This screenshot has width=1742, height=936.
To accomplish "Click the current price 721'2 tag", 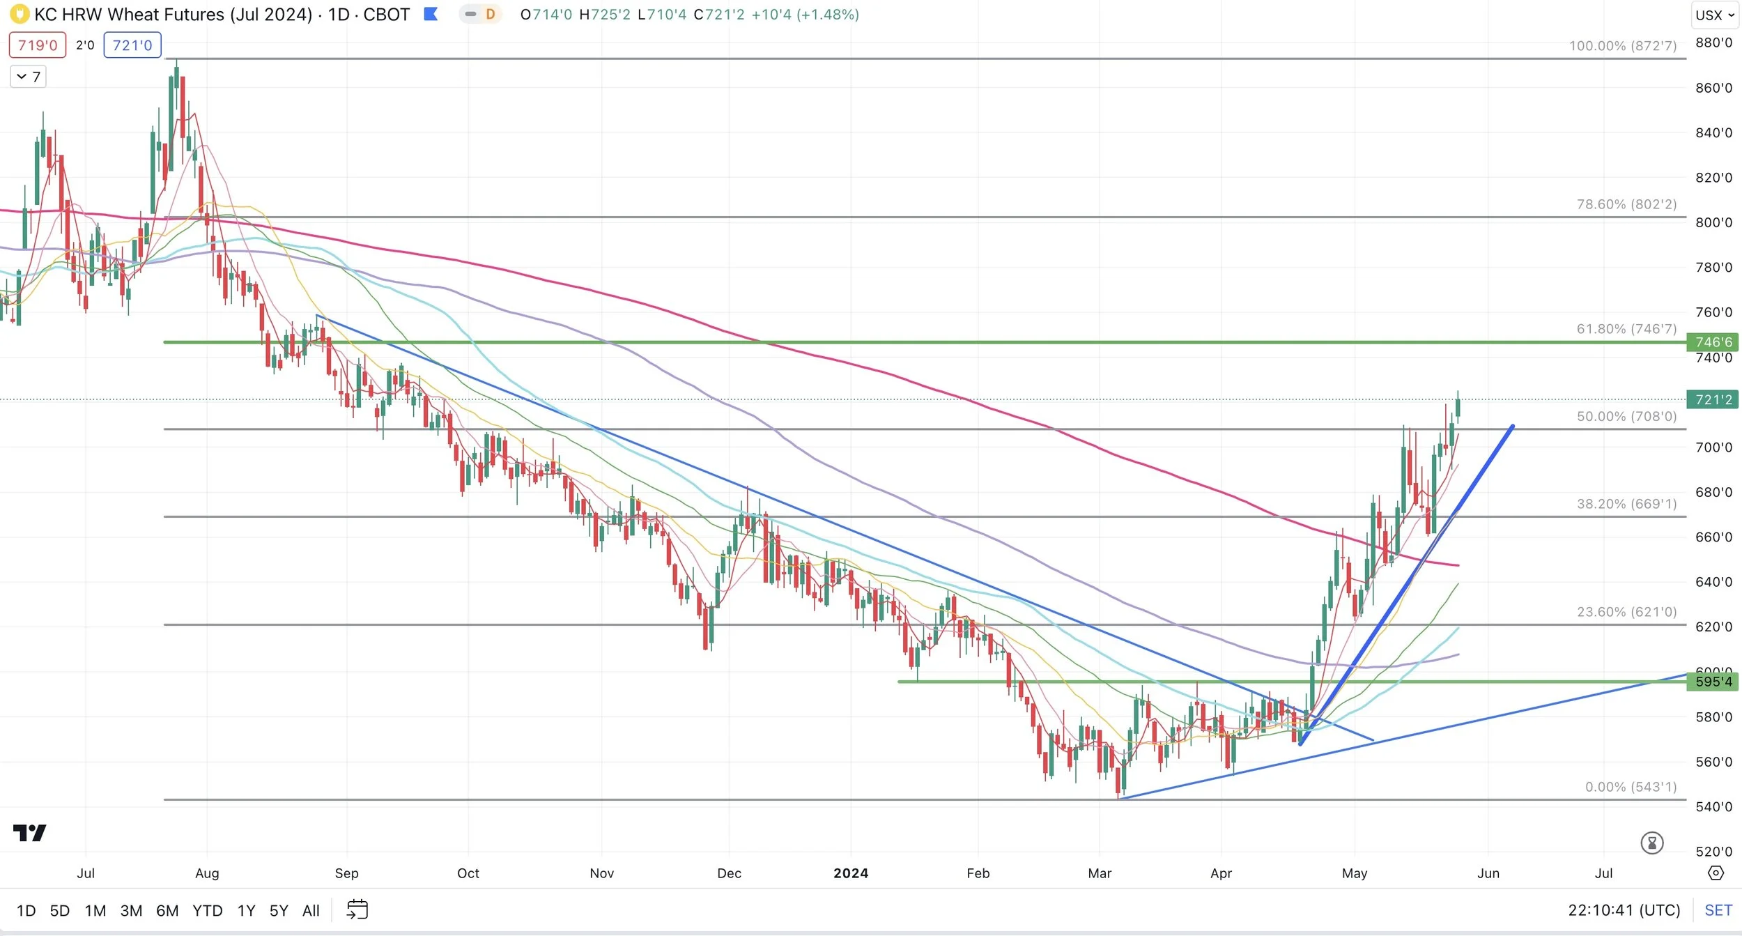I will coord(1713,399).
